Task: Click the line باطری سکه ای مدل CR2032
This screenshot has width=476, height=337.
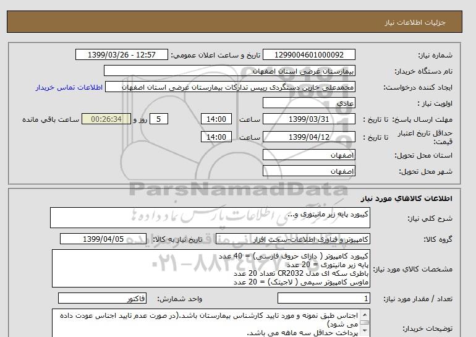Action: 301,273
